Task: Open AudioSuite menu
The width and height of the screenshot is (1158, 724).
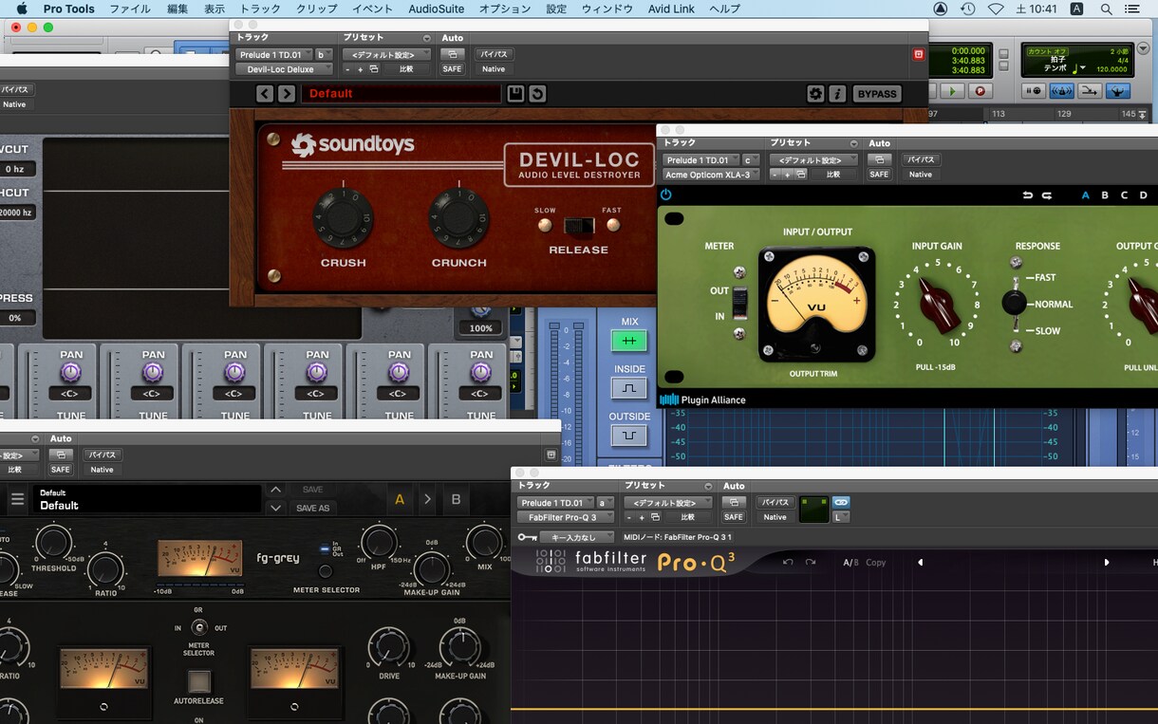Action: point(437,9)
